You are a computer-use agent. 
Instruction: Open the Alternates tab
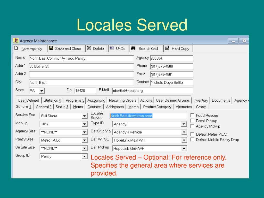tap(184, 107)
